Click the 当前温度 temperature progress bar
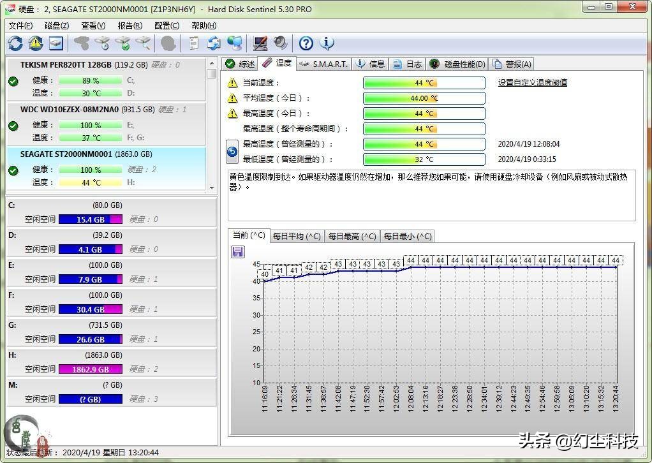The image size is (652, 463). [423, 82]
